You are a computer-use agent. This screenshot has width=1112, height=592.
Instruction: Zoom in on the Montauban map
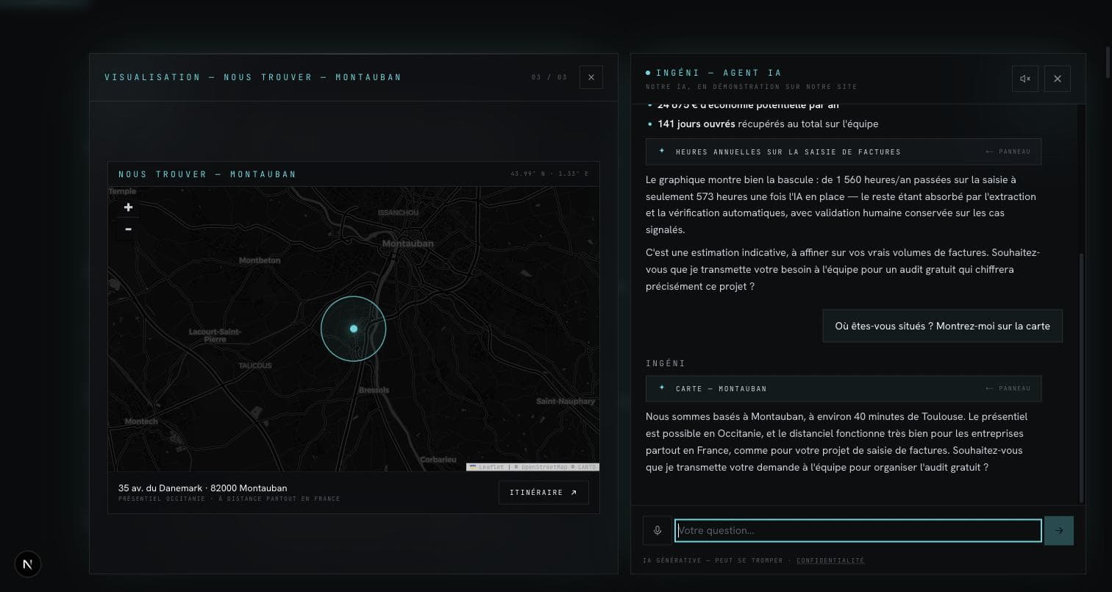[x=128, y=207]
